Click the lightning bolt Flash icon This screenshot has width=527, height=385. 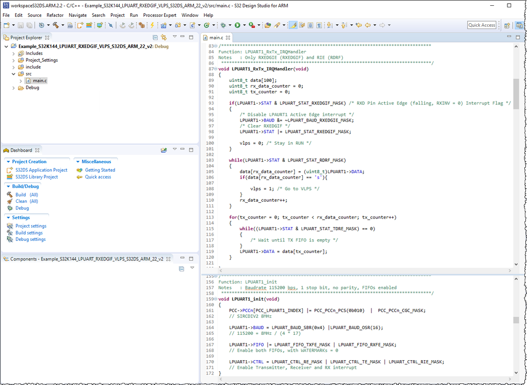pos(152,25)
